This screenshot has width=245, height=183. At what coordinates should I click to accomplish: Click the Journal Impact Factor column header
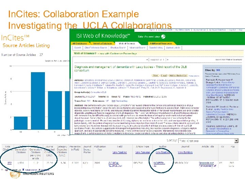pyautogui.click(x=87, y=149)
